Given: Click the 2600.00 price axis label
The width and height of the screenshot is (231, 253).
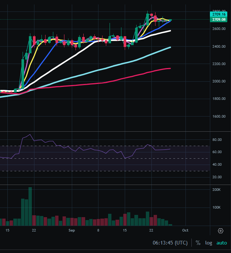Looking at the screenshot, I should click(219, 29).
